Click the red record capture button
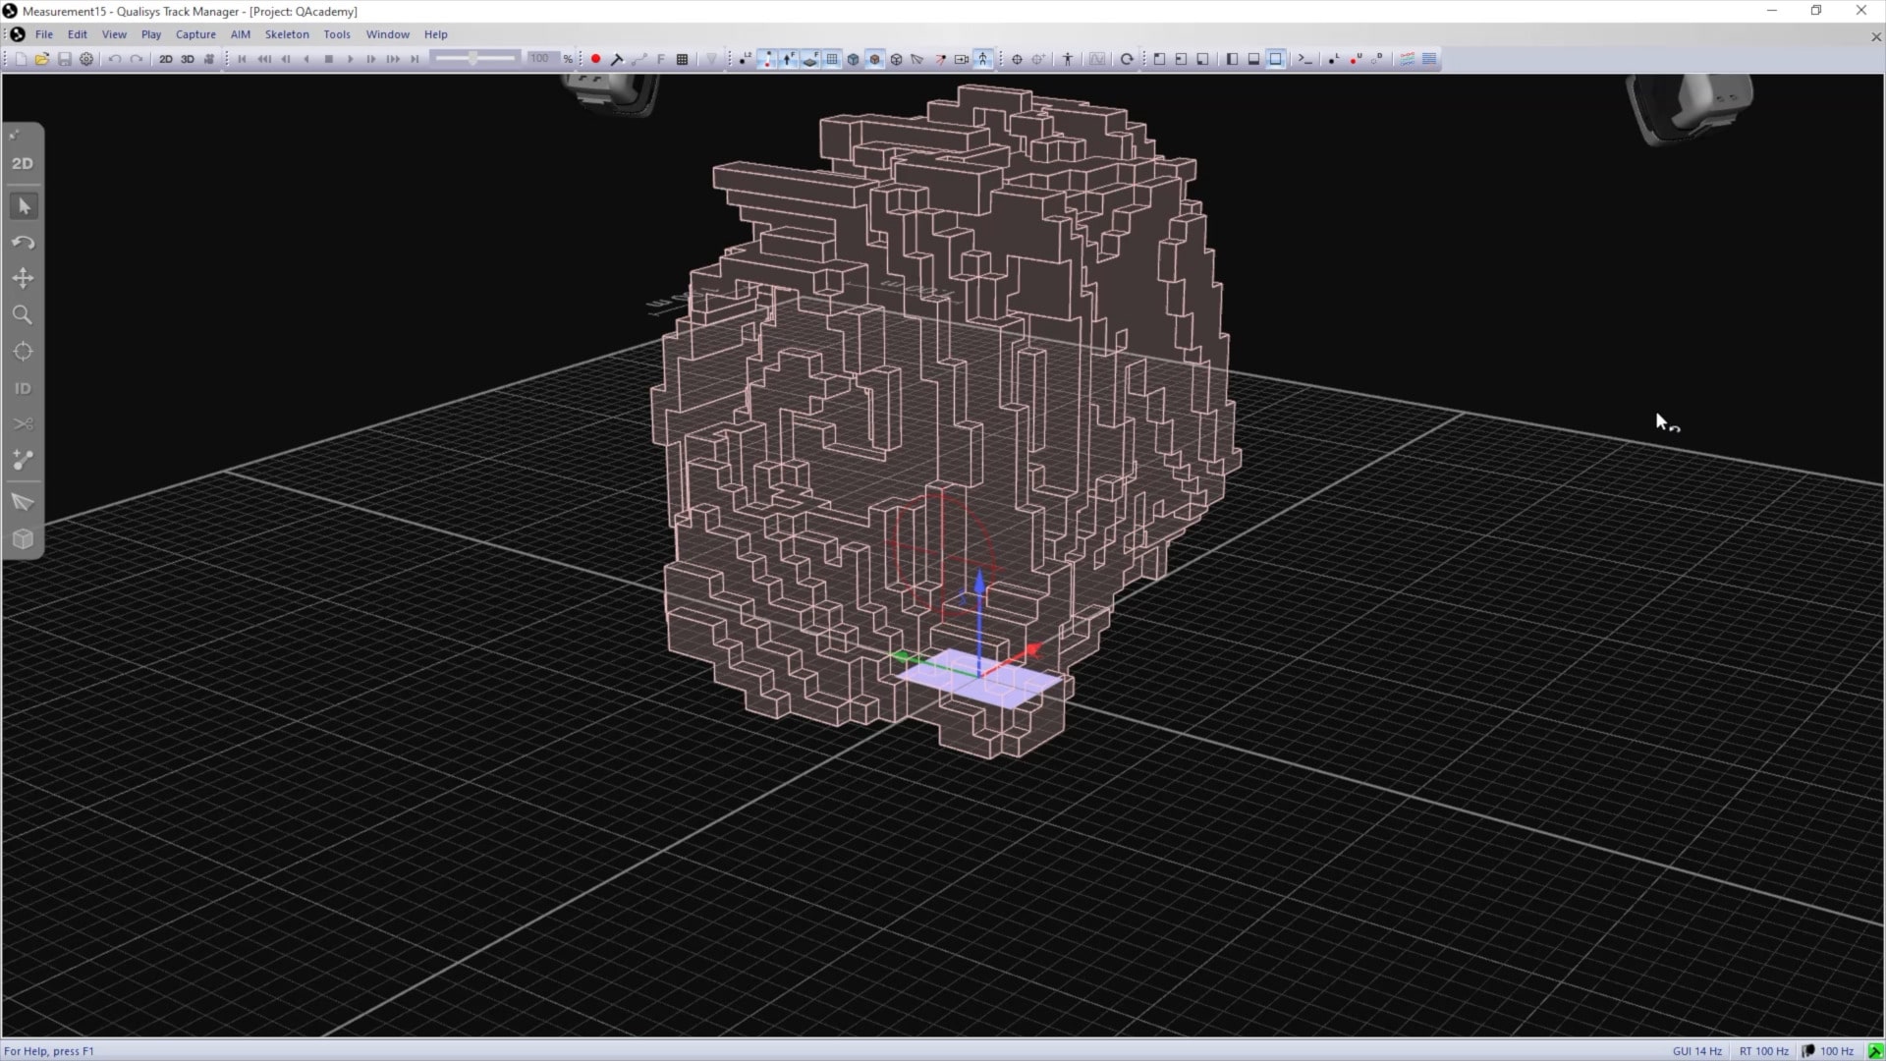1886x1061 pixels. click(x=595, y=59)
